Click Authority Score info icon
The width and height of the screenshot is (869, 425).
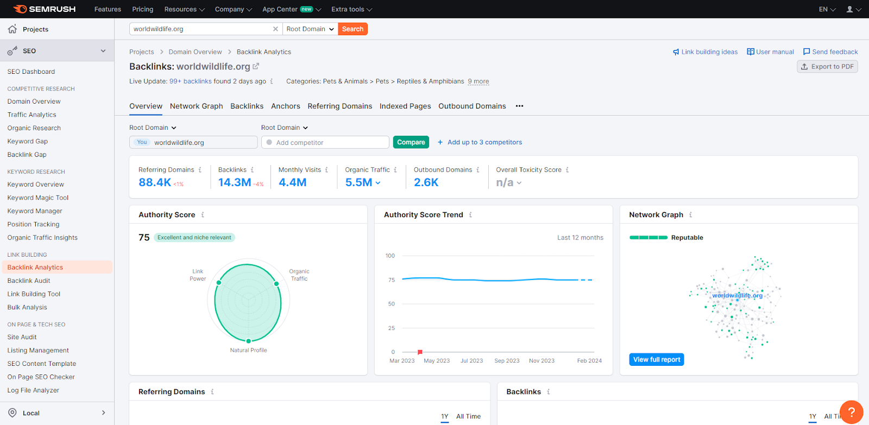click(x=203, y=215)
